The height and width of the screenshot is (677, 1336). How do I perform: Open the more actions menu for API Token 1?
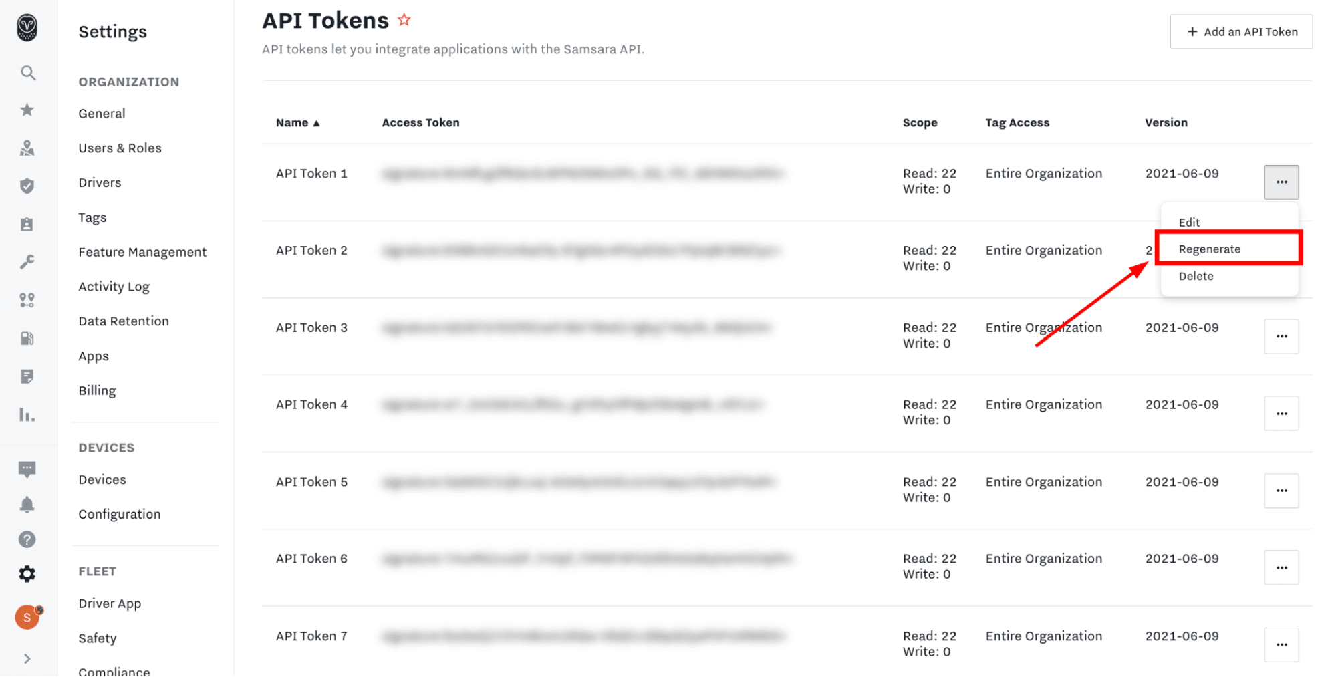(x=1281, y=182)
